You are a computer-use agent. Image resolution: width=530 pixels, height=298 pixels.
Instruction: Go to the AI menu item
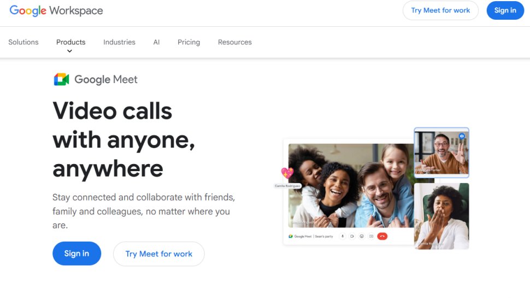tap(156, 42)
